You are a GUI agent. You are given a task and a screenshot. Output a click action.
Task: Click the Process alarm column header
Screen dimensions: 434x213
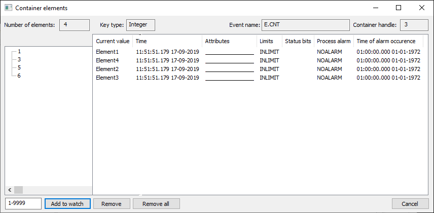pos(333,41)
